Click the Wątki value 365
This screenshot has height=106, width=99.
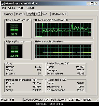(x=39, y=70)
